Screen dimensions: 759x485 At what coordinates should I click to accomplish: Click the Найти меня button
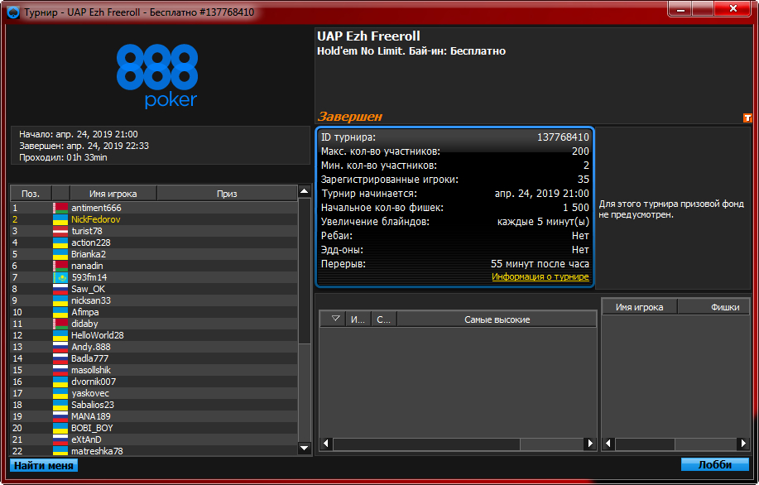pos(44,466)
